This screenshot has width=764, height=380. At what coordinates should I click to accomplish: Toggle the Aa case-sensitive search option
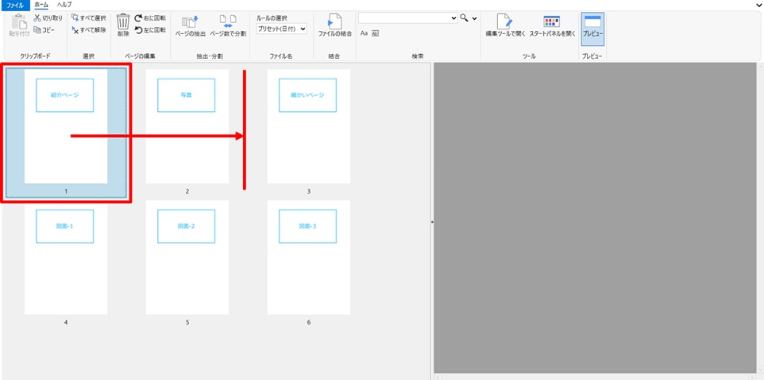pyautogui.click(x=364, y=33)
